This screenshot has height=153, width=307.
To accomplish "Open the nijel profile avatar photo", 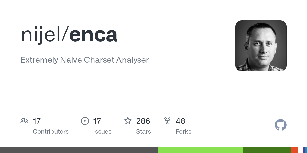I will pos(261,46).
